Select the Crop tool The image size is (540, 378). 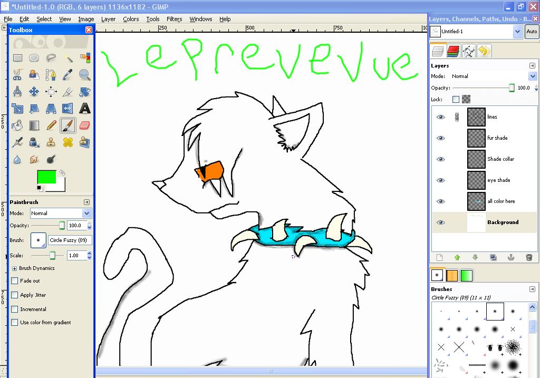coord(68,92)
